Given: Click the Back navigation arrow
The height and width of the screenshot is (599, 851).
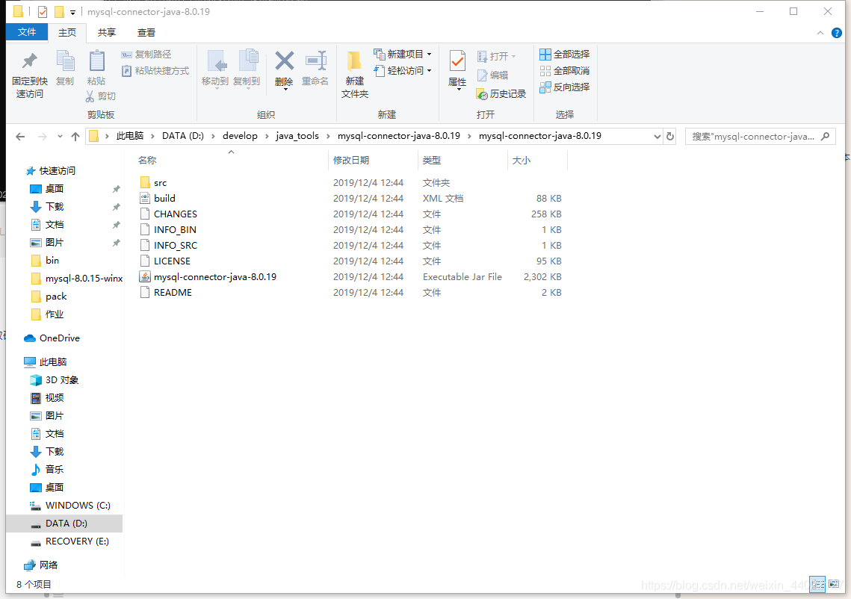Looking at the screenshot, I should coord(20,137).
